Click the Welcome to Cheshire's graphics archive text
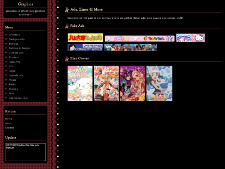This screenshot has width=225, height=169. pyautogui.click(x=25, y=13)
